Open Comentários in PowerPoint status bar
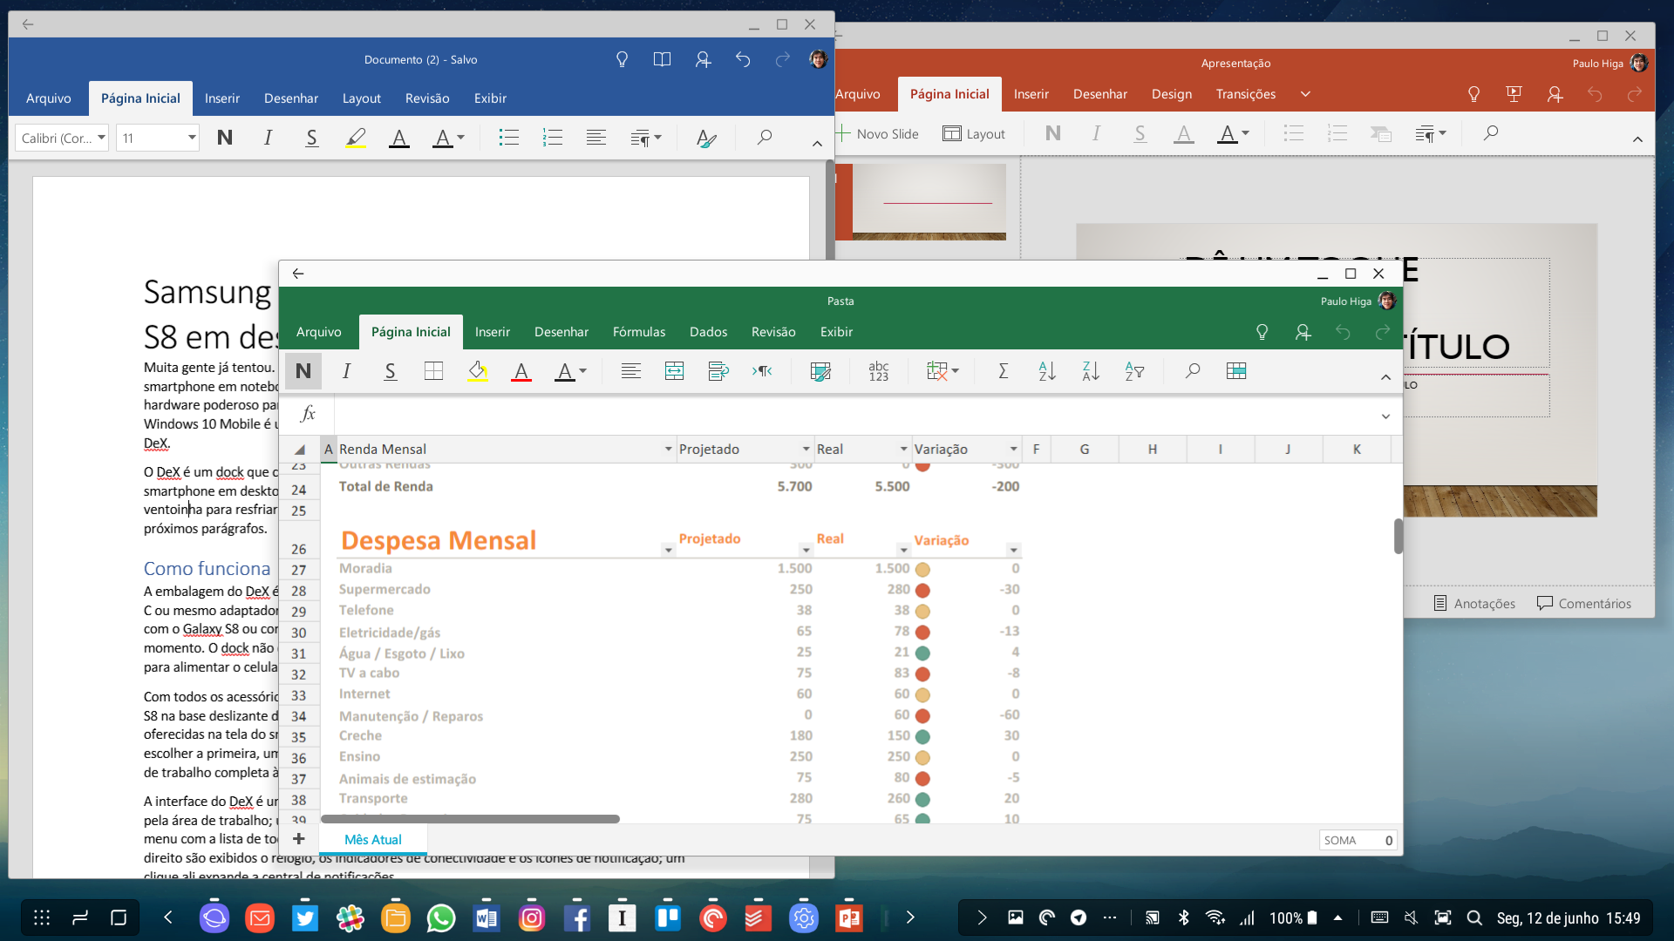The image size is (1674, 941). click(1584, 603)
